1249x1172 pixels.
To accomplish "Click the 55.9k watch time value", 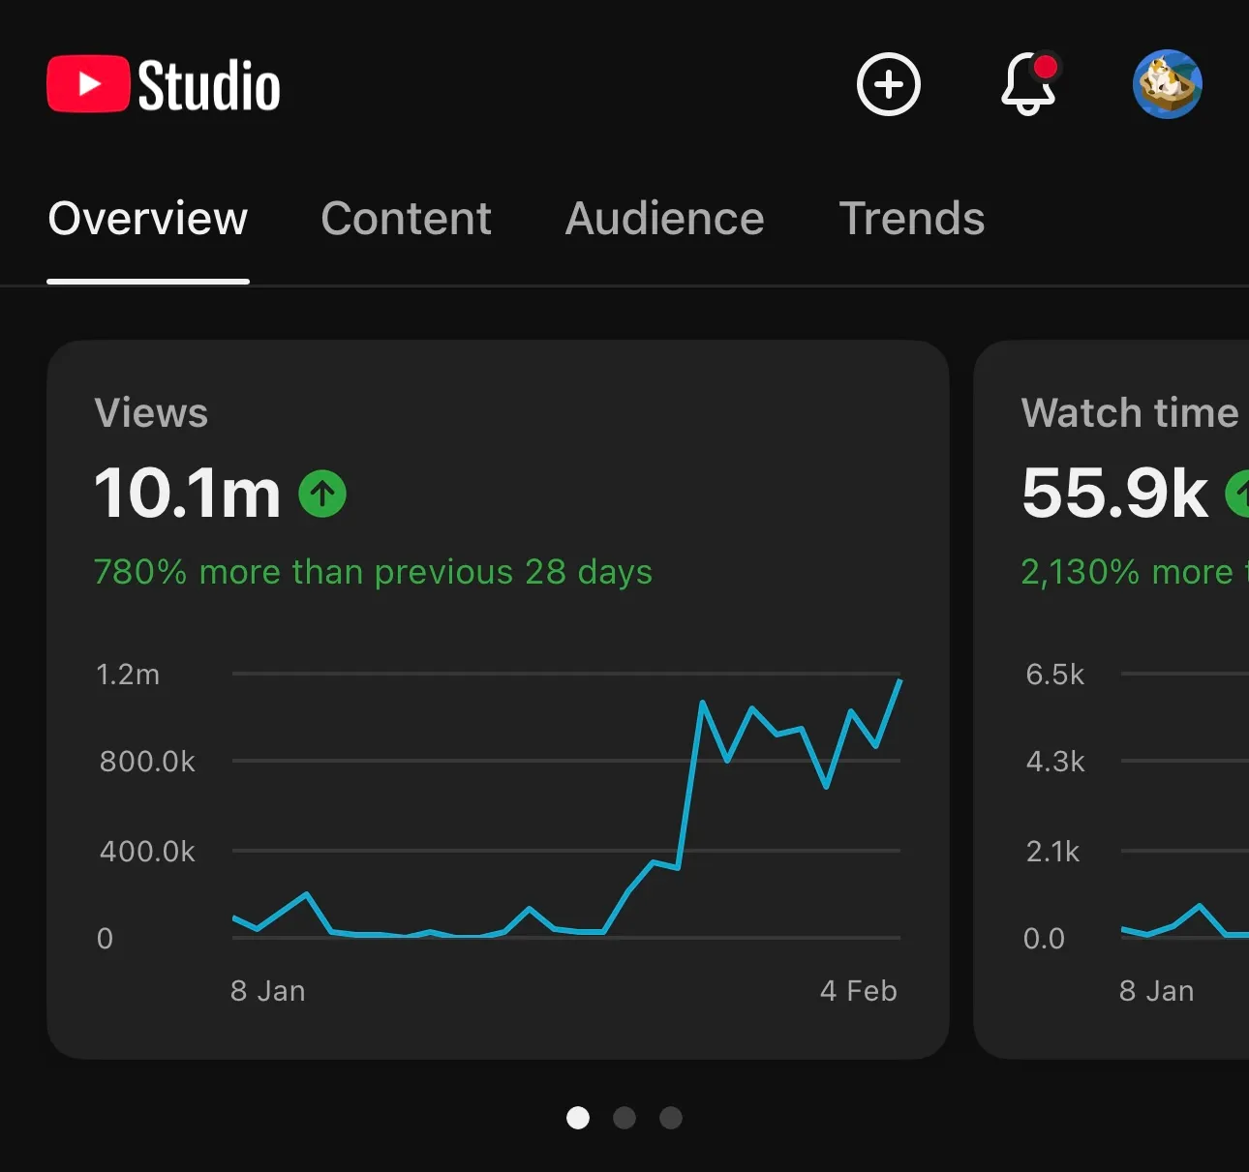I will (1115, 493).
